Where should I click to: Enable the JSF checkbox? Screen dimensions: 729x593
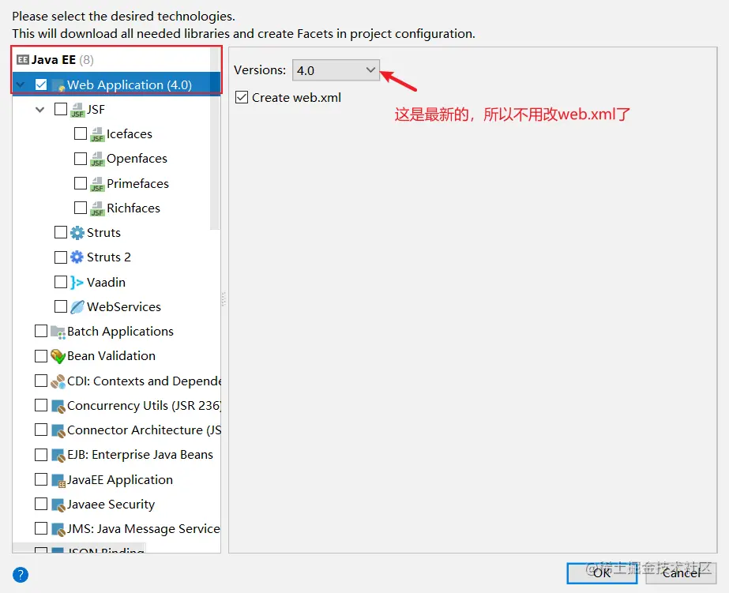point(61,109)
